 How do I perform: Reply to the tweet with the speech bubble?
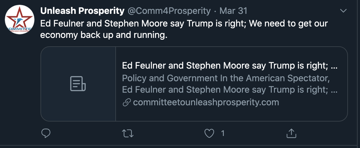point(46,133)
